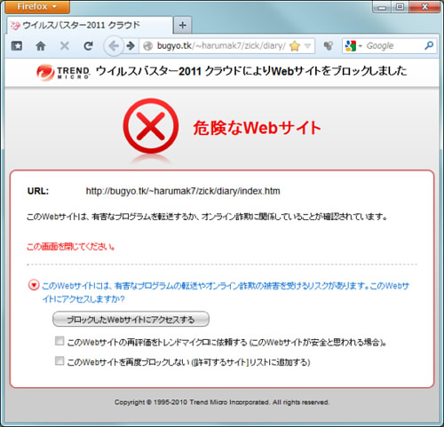Go to the home page icon
Image resolution: width=444 pixels, height=427 pixels.
click(x=41, y=46)
